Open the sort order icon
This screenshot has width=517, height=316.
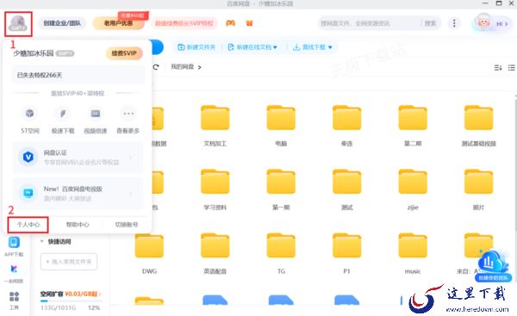tap(498, 67)
